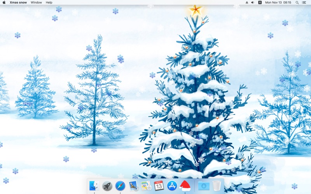Screen dimensions: 311x194
Task: Launch the App Store from dock
Action: pyautogui.click(x=172, y=186)
